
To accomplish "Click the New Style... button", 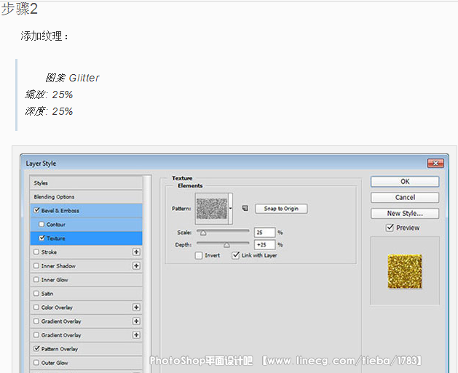I will point(405,214).
